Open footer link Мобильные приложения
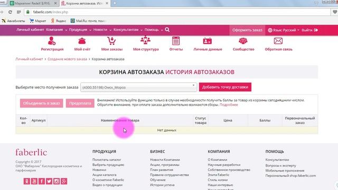Viewport: 338px width, 190px height. (285, 170)
